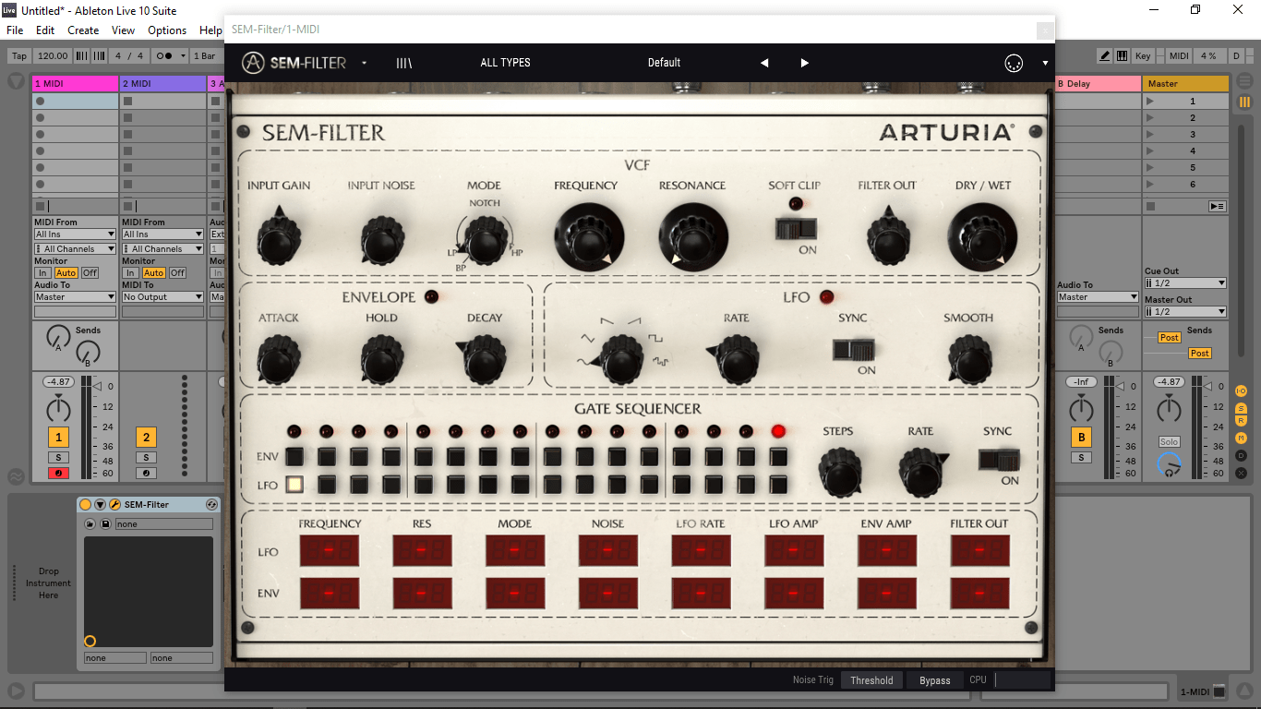The height and width of the screenshot is (709, 1261).
Task: Click the first LFO gate step button
Action: click(x=294, y=484)
